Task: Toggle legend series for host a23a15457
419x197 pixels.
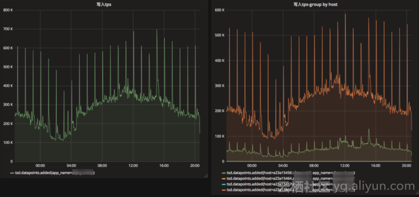Action: [x=290, y=184]
